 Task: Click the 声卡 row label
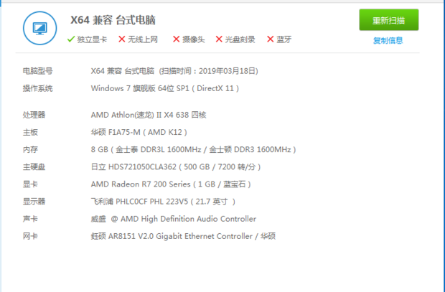click(30, 219)
